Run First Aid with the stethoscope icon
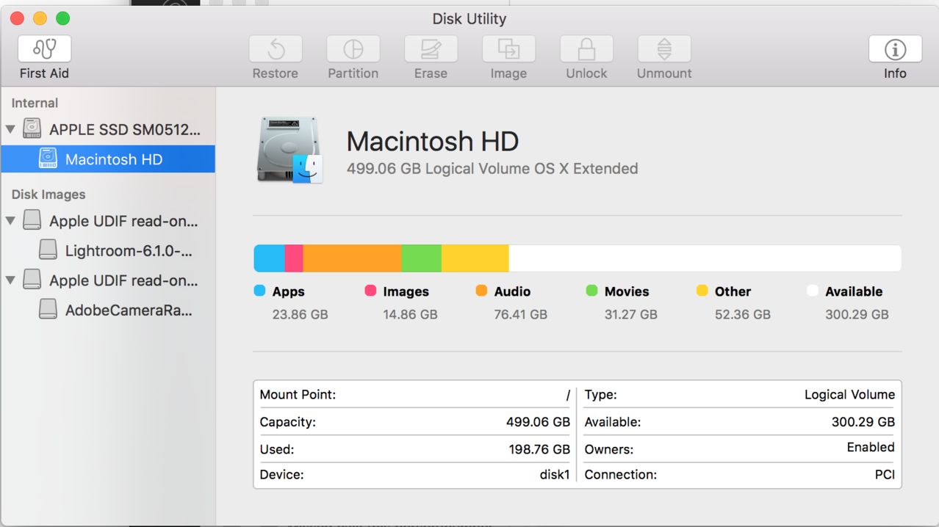The width and height of the screenshot is (939, 527). [x=45, y=49]
